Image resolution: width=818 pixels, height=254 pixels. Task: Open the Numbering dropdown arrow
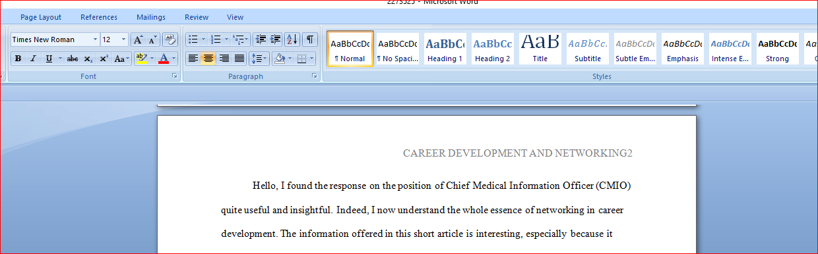226,39
